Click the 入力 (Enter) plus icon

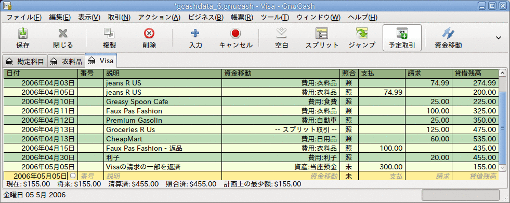click(195, 33)
